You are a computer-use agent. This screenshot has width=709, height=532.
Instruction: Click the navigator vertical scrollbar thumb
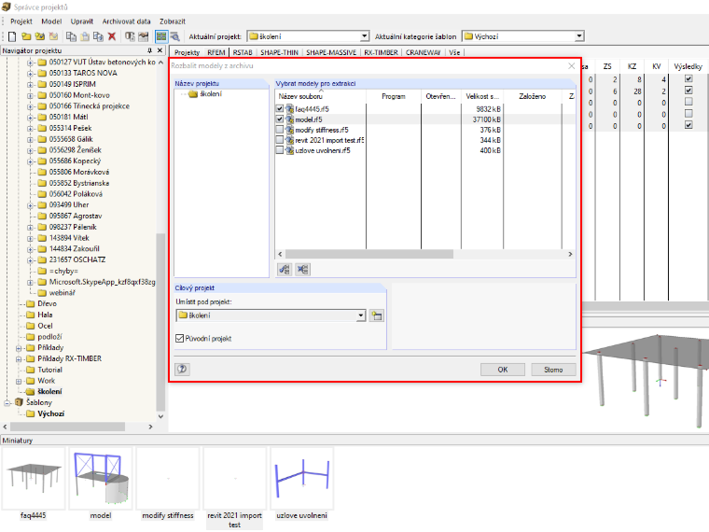pyautogui.click(x=160, y=321)
